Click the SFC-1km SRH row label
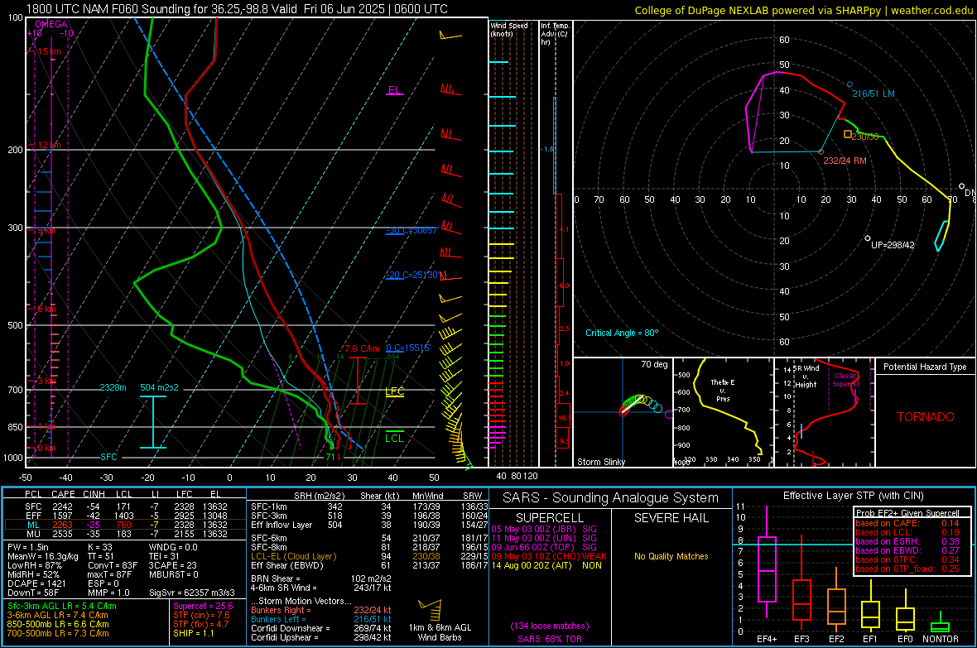This screenshot has width=977, height=648. (269, 506)
